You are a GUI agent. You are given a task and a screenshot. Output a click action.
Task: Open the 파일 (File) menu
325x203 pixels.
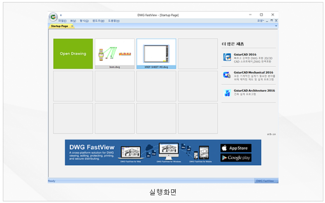(x=62, y=21)
